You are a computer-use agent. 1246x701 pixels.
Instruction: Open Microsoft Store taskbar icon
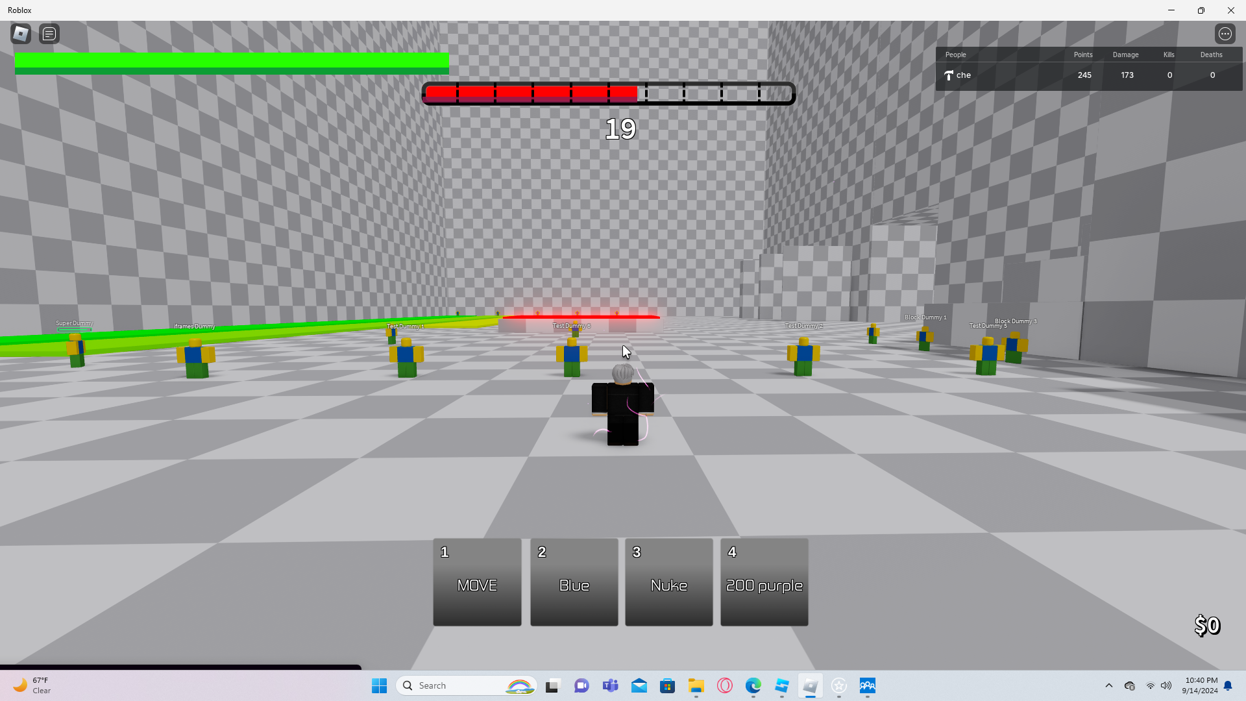(x=667, y=685)
